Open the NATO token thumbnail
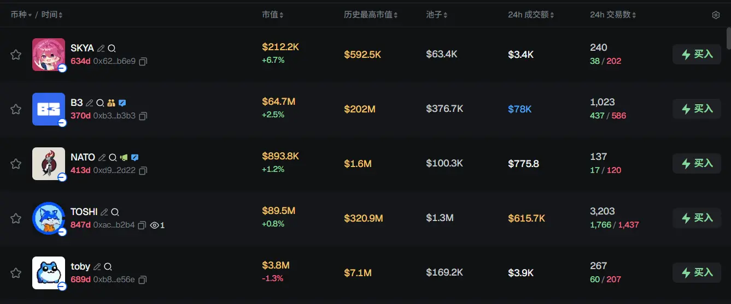Image resolution: width=731 pixels, height=304 pixels. point(48,163)
